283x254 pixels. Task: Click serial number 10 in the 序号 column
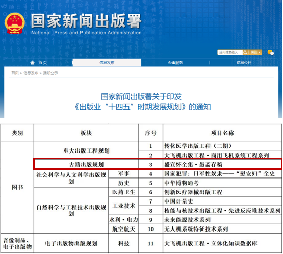(151, 229)
